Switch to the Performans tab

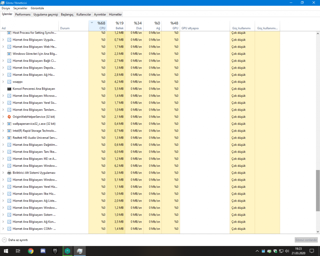click(23, 15)
